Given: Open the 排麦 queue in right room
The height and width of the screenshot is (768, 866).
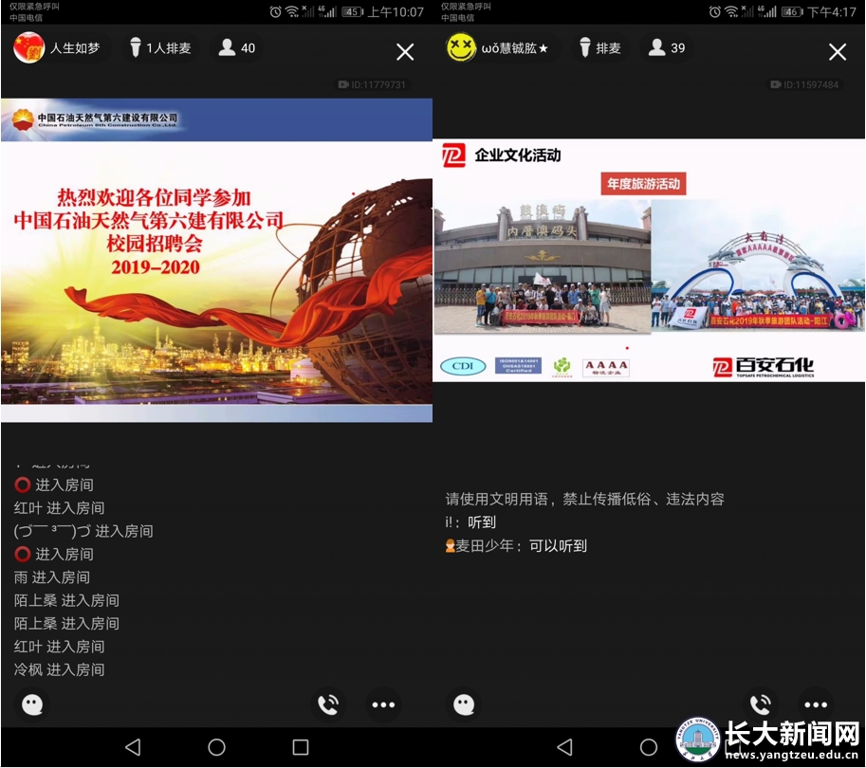Looking at the screenshot, I should [600, 48].
